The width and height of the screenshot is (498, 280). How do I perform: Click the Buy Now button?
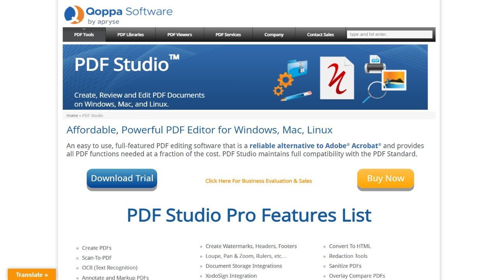click(x=386, y=179)
